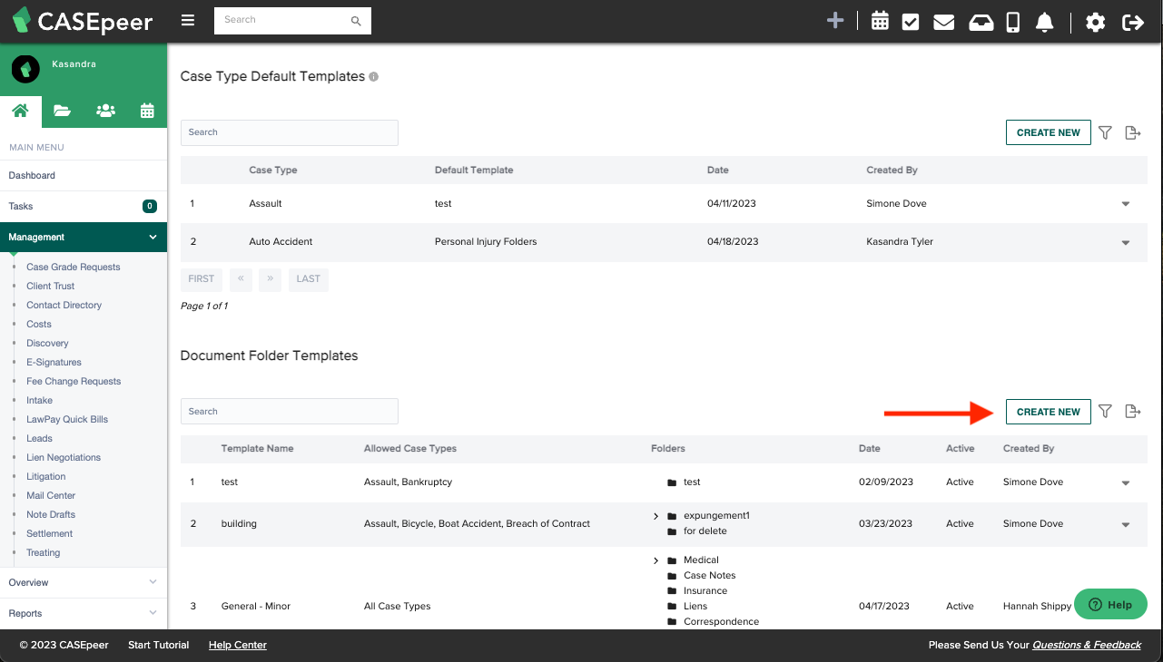Expand the Medical folder chevron
This screenshot has height=662, width=1163.
(655, 560)
